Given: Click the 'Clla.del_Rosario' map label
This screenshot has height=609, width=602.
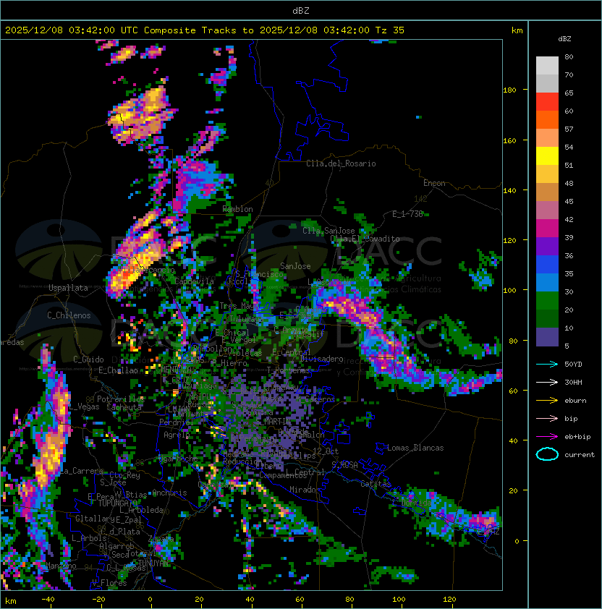Looking at the screenshot, I should pyautogui.click(x=341, y=163).
